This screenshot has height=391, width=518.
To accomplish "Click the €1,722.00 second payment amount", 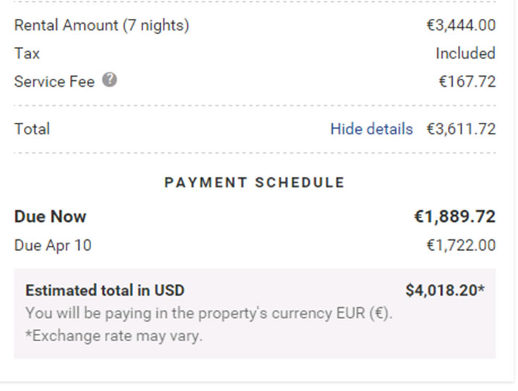I will pyautogui.click(x=461, y=246).
